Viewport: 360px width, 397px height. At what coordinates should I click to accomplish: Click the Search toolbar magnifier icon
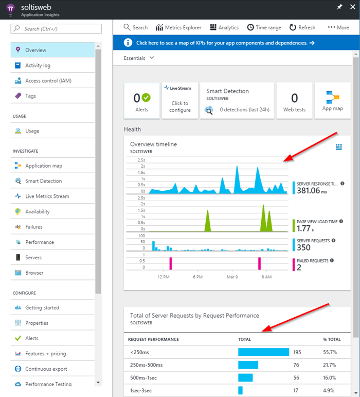coord(127,27)
